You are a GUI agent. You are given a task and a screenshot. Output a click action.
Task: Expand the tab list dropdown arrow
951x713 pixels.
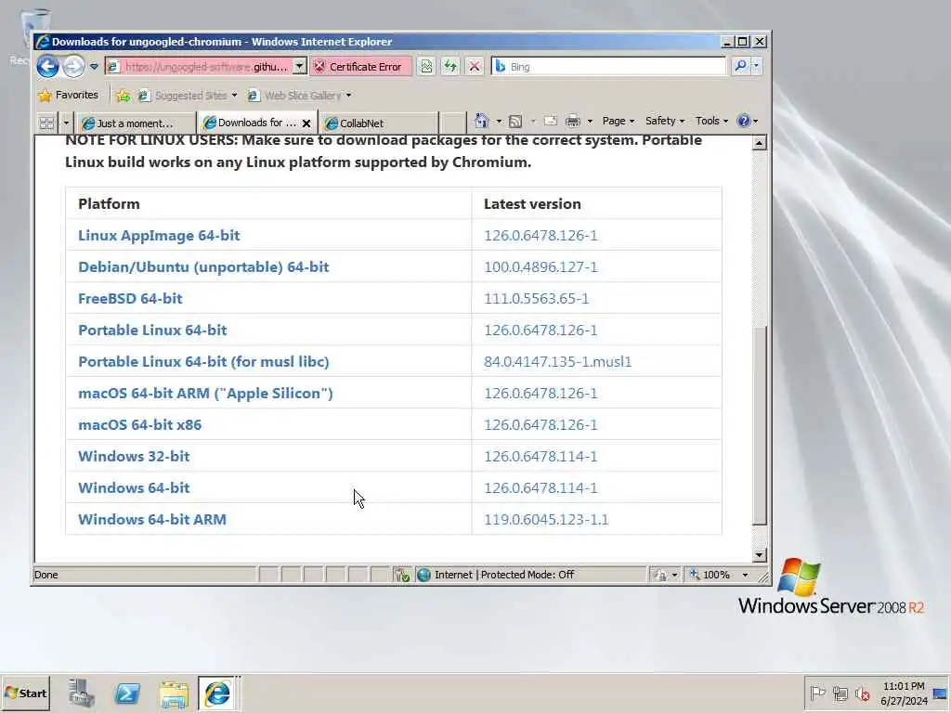66,123
